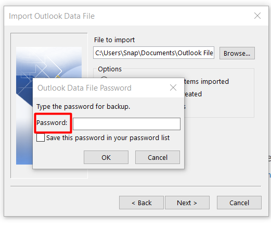Select the partially hidden radio button under Options
This screenshot has height=226, width=271.
pyautogui.click(x=104, y=78)
